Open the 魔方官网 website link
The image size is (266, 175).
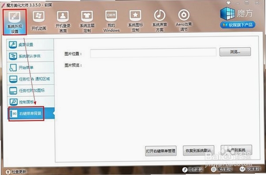coord(221,169)
